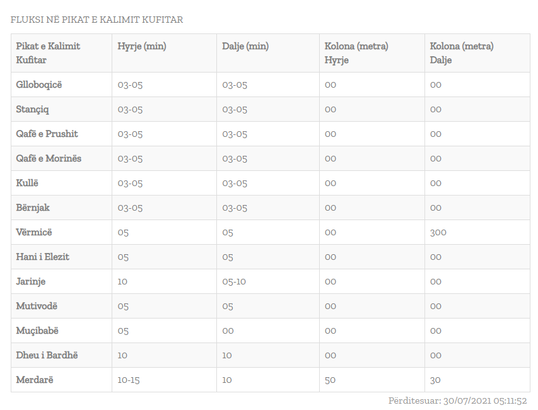Click the Merdarë entry time 10-15
Screen dimensions: 538x410
click(x=128, y=380)
